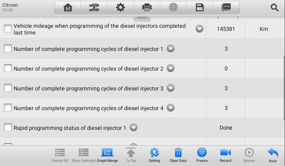Open dropdown arrow for injector 3 programming cycles

coord(171,88)
